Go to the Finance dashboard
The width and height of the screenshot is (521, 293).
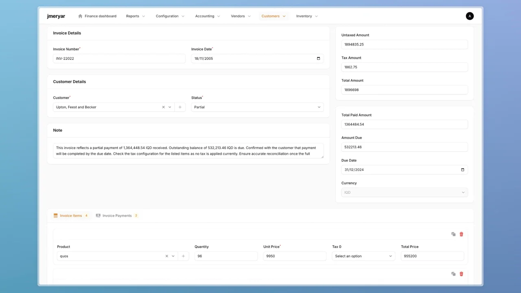pos(98,16)
